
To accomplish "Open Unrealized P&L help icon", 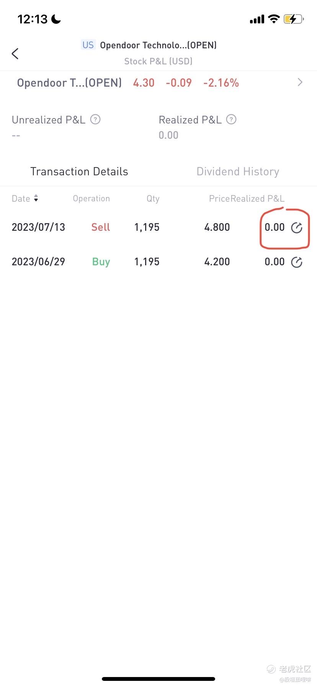I will [95, 120].
